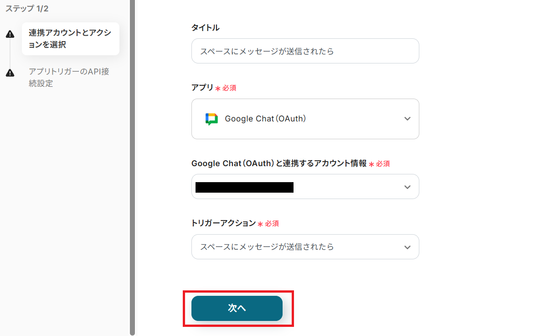Focus the タイトル text field
The height and width of the screenshot is (336, 536).
(305, 51)
